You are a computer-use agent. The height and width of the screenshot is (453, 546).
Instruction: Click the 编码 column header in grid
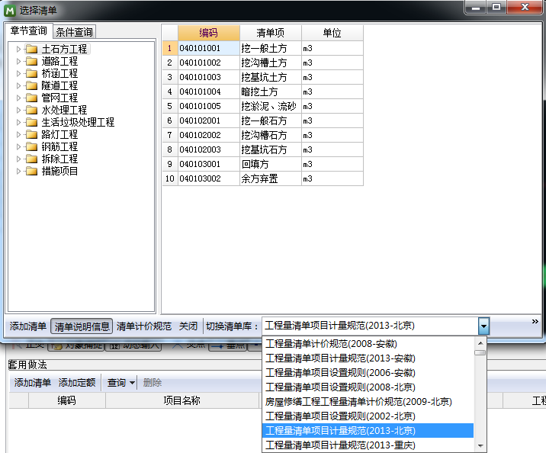208,34
